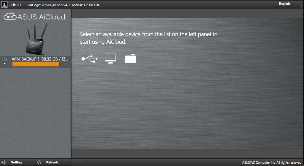Click the computer monitor icon
The image size is (304, 166).
(110, 58)
